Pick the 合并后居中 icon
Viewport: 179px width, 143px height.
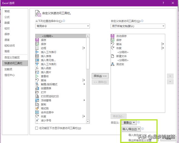(x=37, y=112)
